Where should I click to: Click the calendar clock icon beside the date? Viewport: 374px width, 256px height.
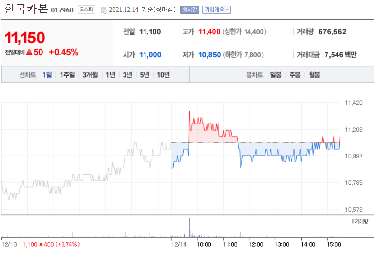[104, 10]
